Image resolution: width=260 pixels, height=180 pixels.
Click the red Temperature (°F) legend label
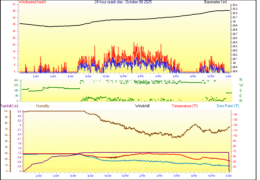[x=184, y=106]
